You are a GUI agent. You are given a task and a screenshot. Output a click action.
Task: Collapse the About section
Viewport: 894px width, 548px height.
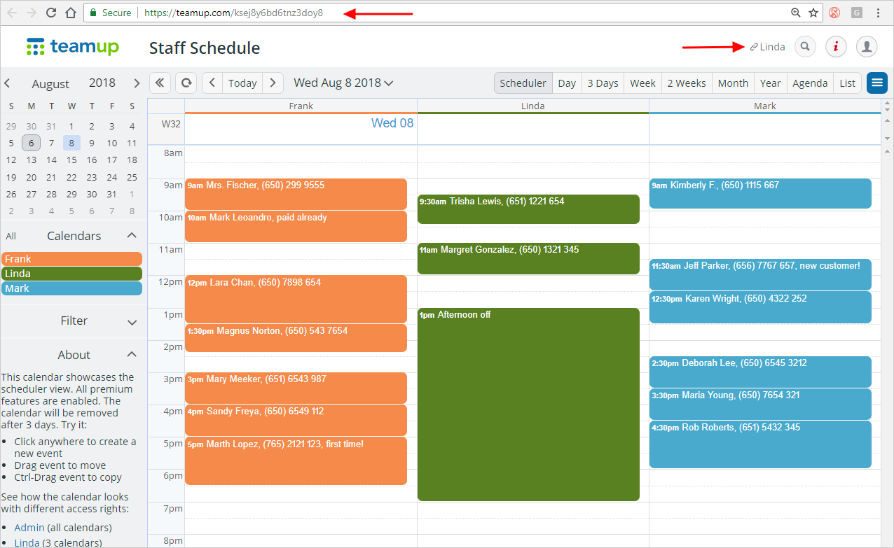132,355
